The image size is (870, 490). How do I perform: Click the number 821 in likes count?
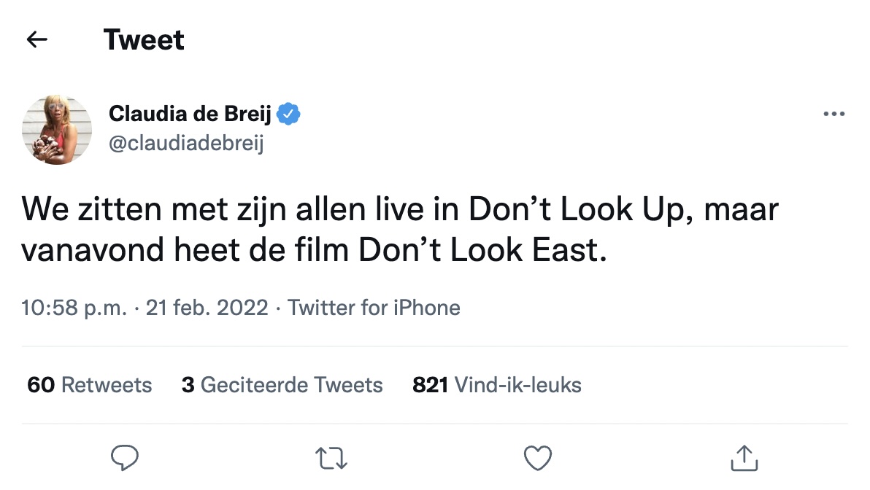tap(430, 384)
